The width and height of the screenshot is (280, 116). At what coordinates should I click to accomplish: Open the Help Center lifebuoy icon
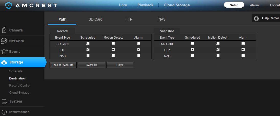(x=256, y=18)
